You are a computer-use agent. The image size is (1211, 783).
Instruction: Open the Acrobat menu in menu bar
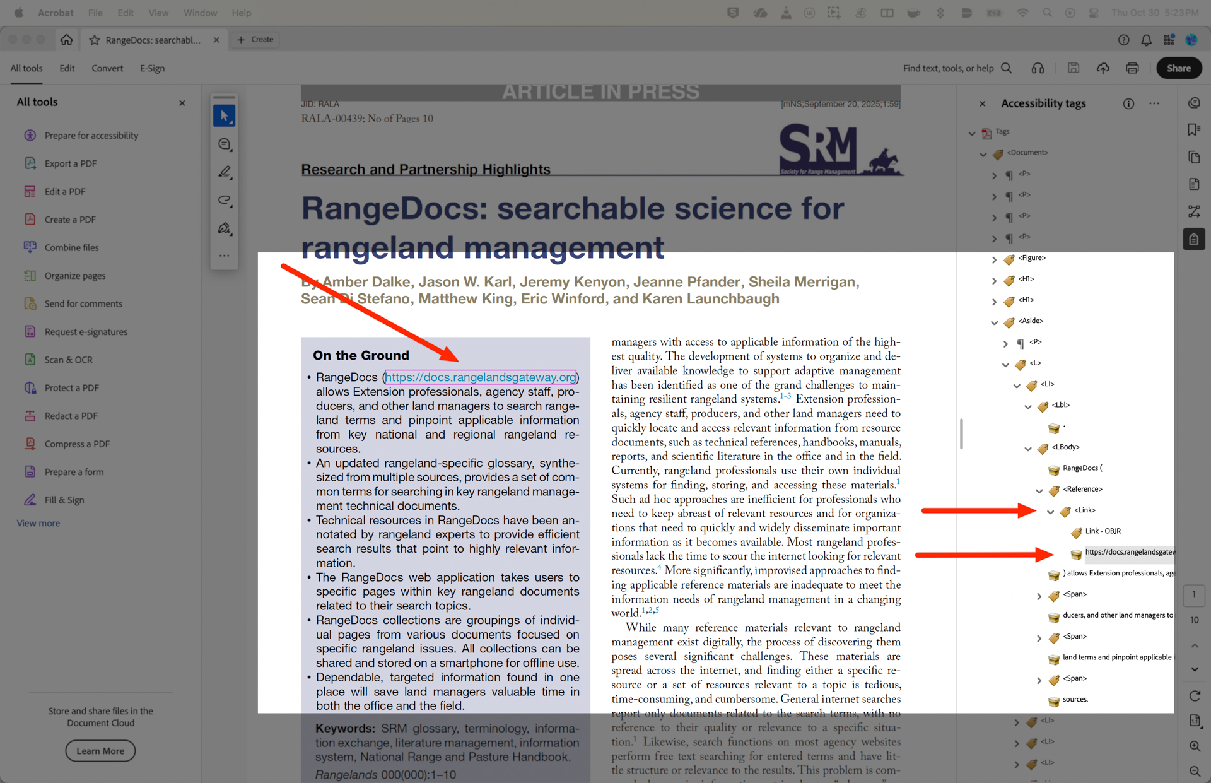click(56, 13)
